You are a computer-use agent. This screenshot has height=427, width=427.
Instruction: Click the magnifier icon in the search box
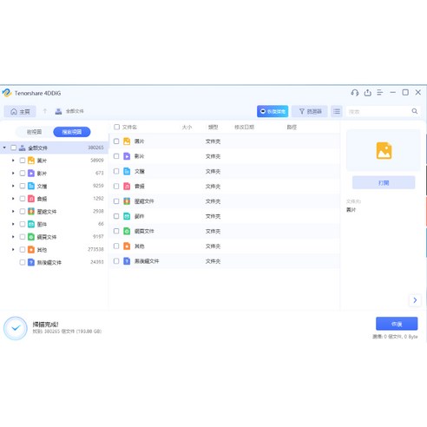coord(415,111)
